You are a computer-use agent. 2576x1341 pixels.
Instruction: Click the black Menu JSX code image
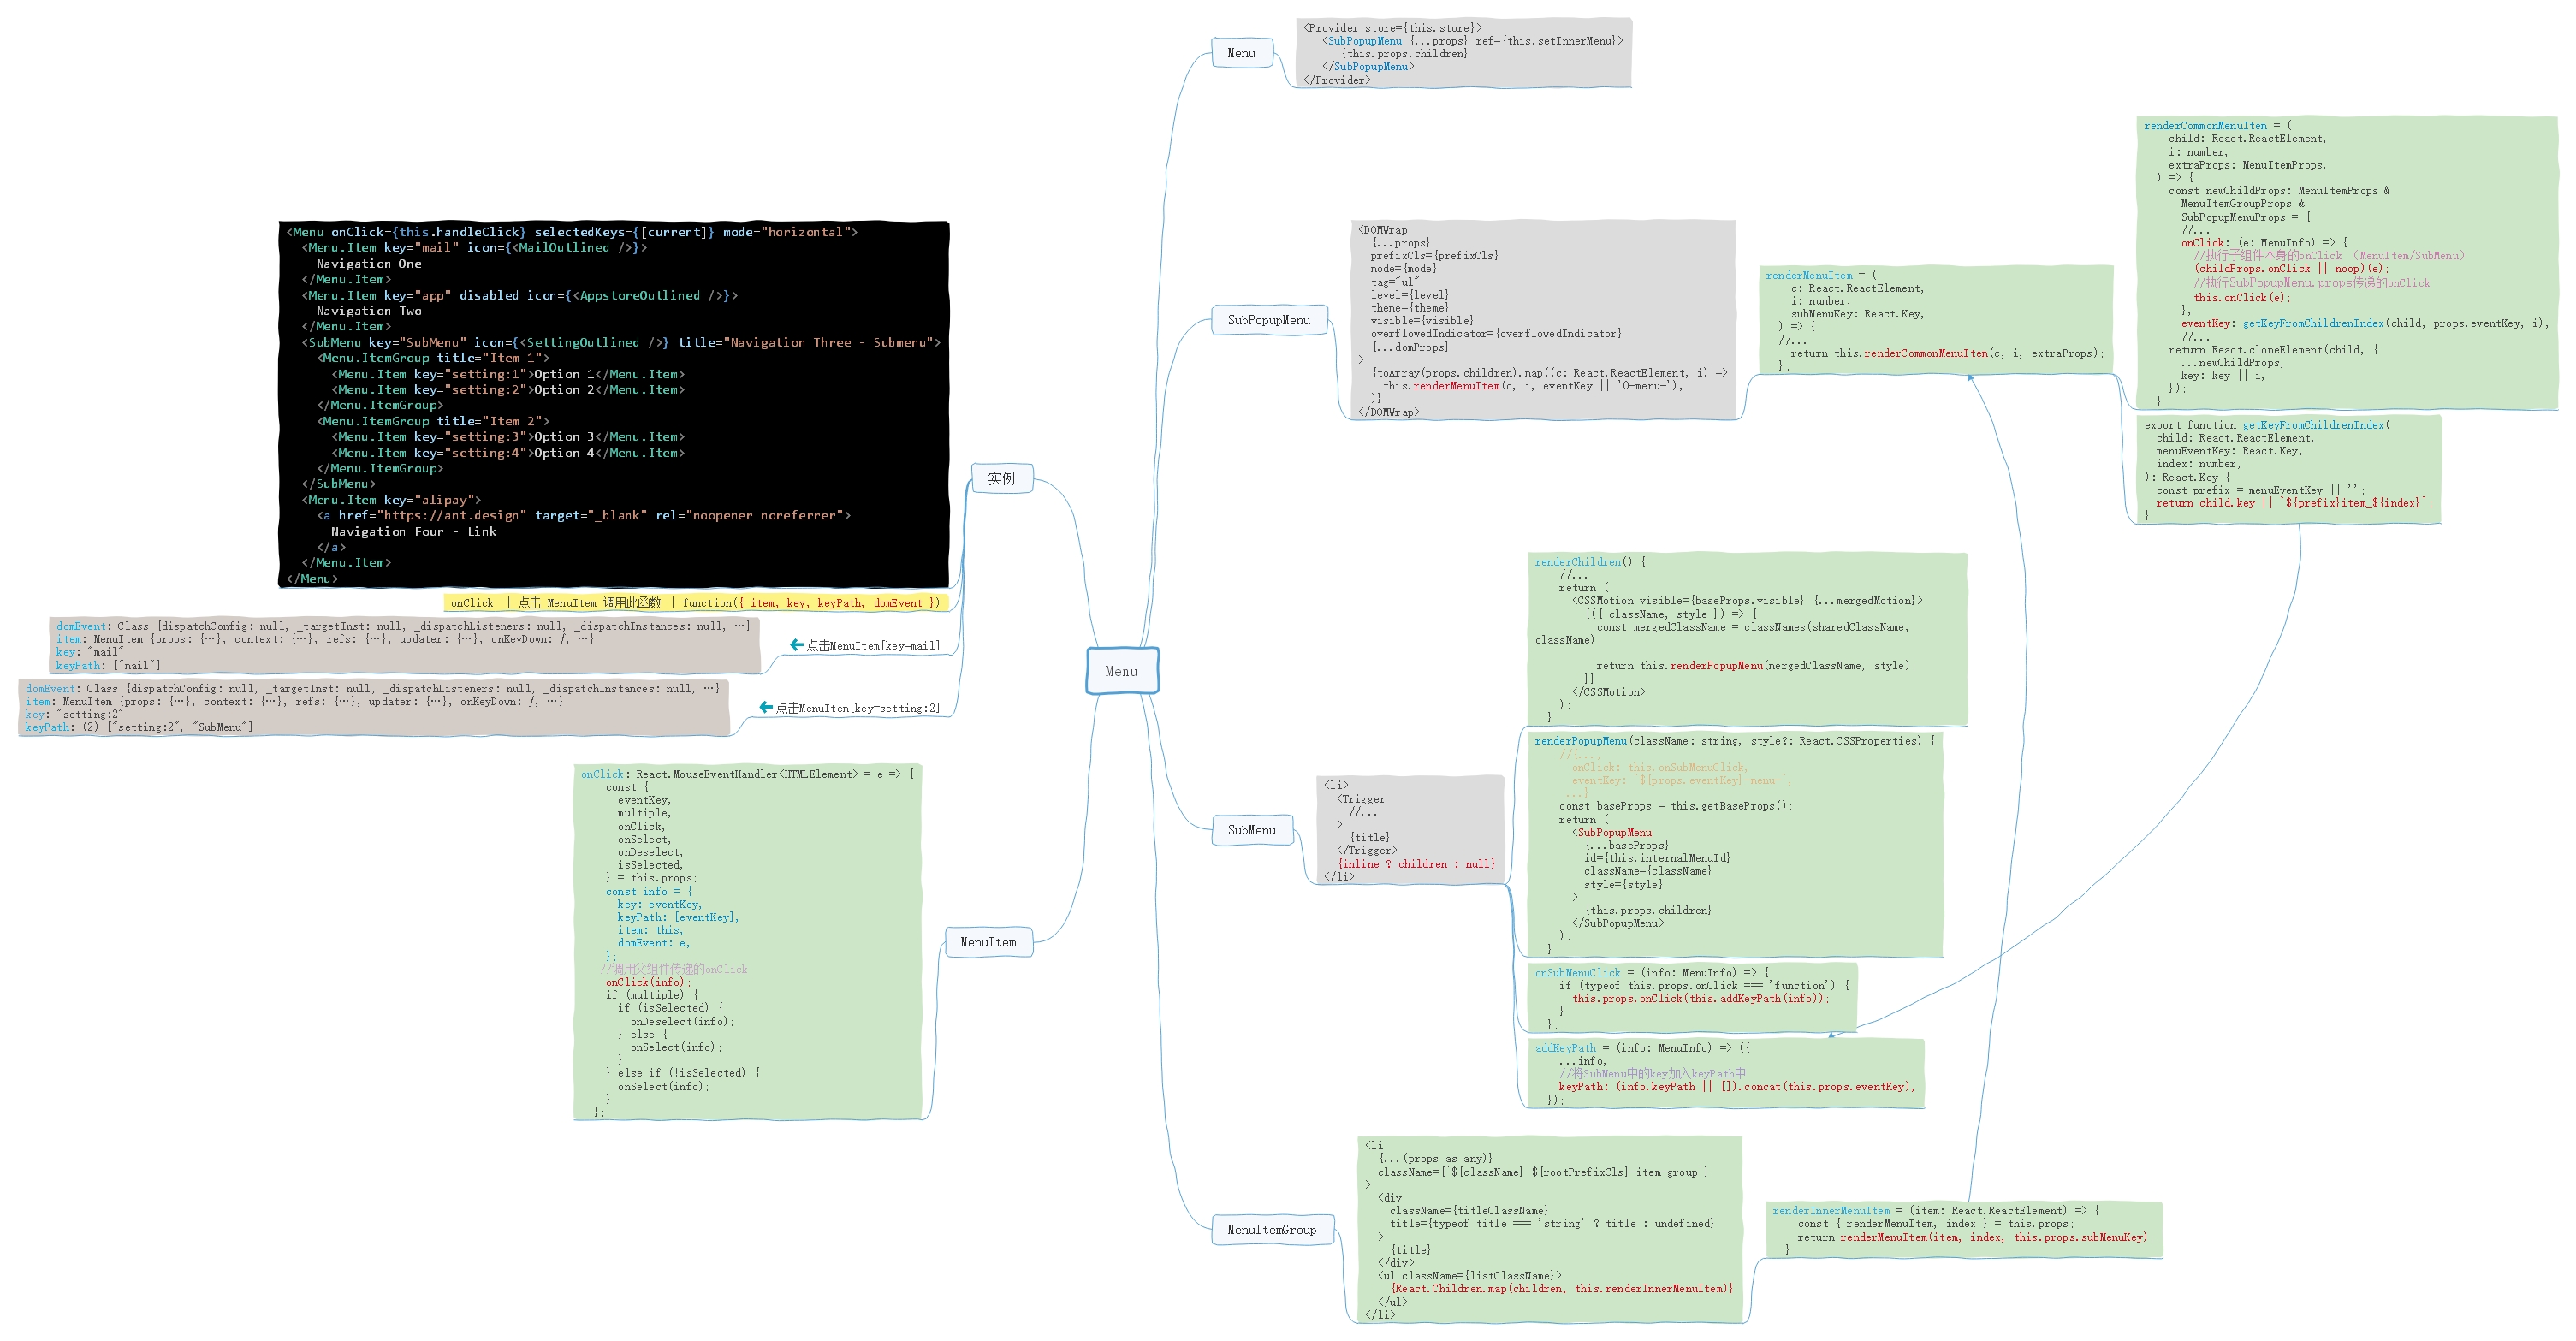pyautogui.click(x=613, y=404)
